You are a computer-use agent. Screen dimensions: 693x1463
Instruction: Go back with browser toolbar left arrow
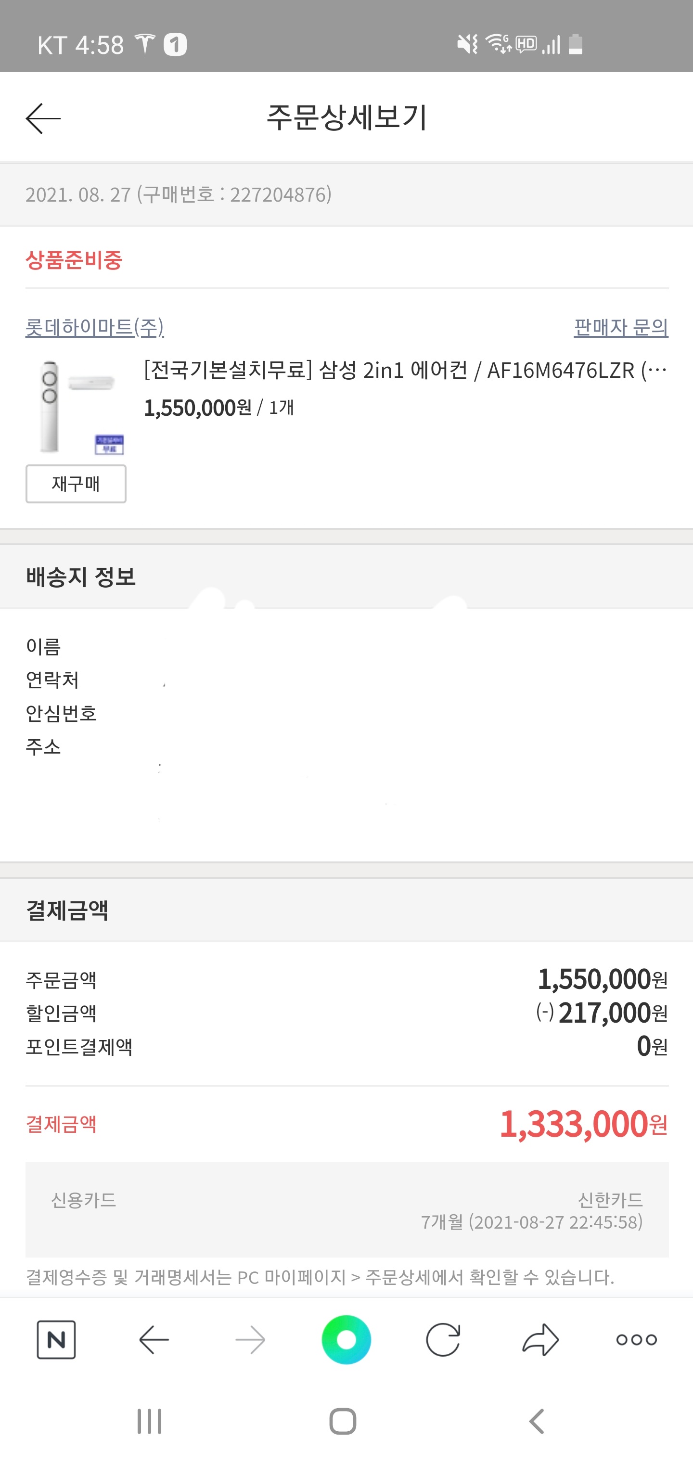154,1340
